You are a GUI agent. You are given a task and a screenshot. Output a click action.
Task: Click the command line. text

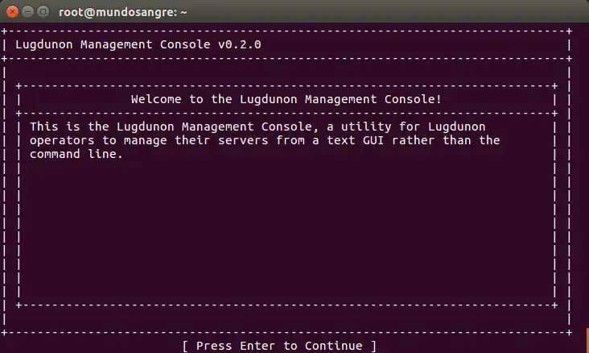(x=77, y=154)
